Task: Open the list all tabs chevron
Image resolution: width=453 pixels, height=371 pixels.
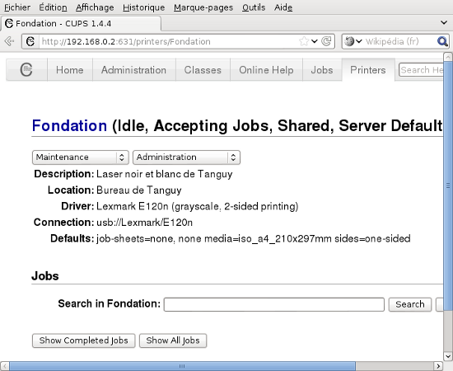Action: [444, 22]
